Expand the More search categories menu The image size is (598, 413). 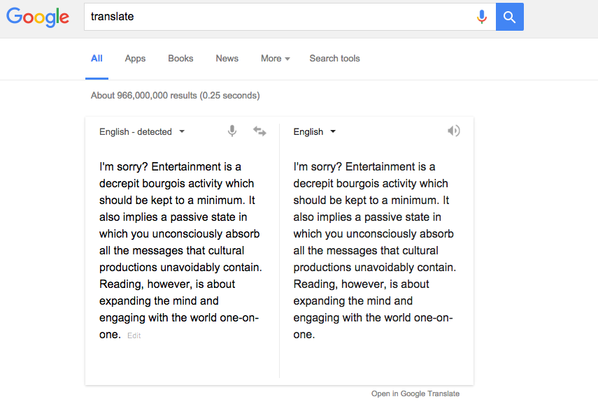point(275,59)
